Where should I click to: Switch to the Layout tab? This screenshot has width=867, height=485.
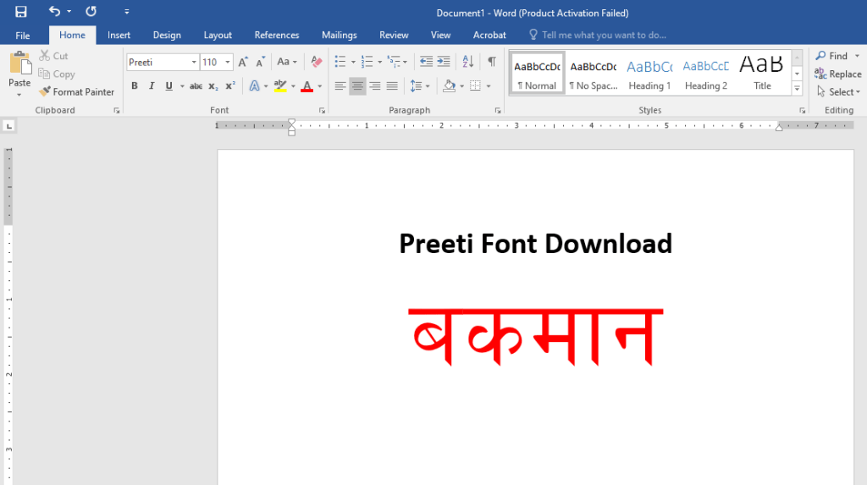click(x=218, y=35)
